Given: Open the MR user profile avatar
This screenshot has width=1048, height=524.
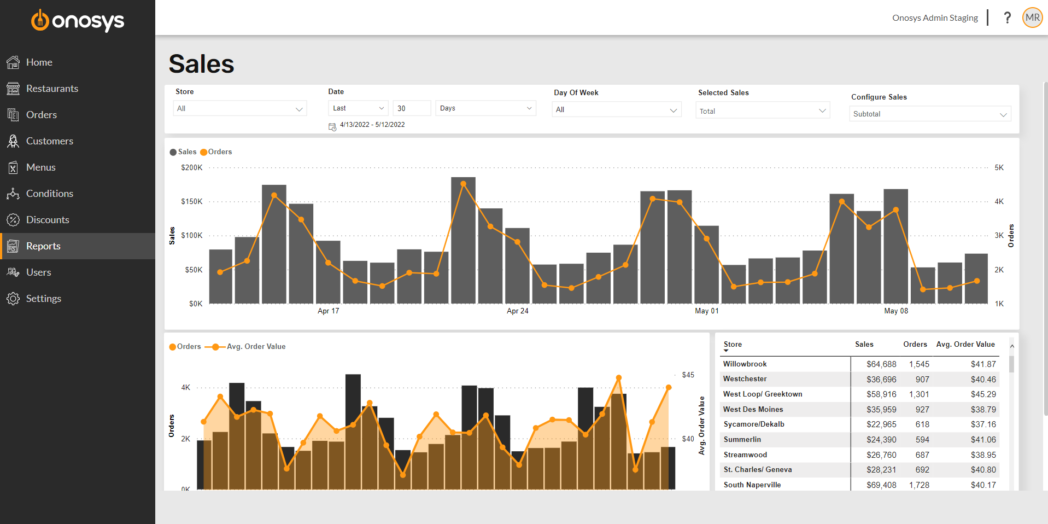Looking at the screenshot, I should pyautogui.click(x=1032, y=18).
